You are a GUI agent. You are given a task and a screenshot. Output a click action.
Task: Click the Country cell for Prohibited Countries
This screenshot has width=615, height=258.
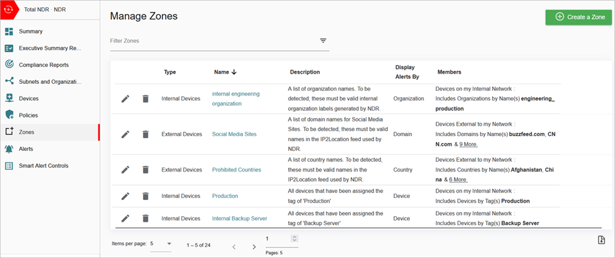coord(403,170)
